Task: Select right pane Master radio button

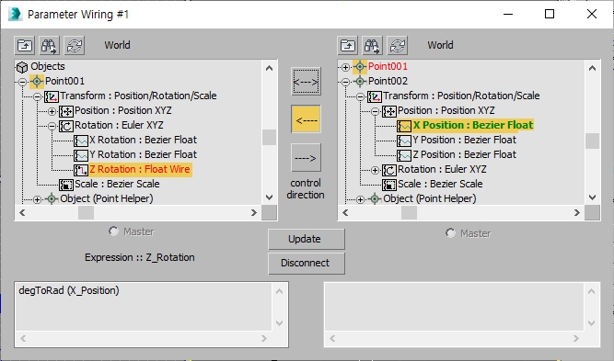Action: click(450, 233)
